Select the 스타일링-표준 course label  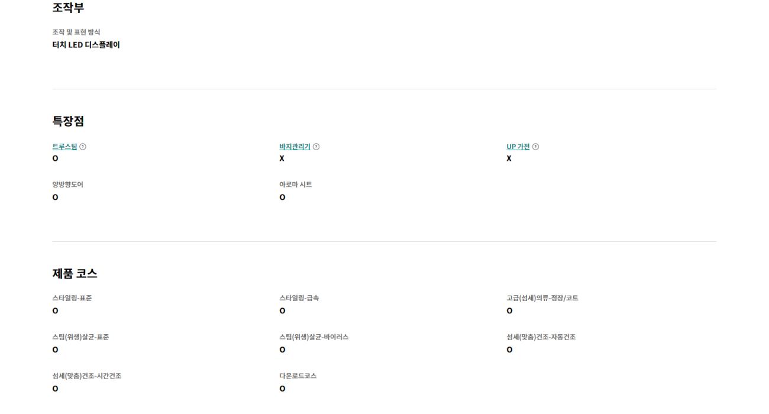(72, 298)
